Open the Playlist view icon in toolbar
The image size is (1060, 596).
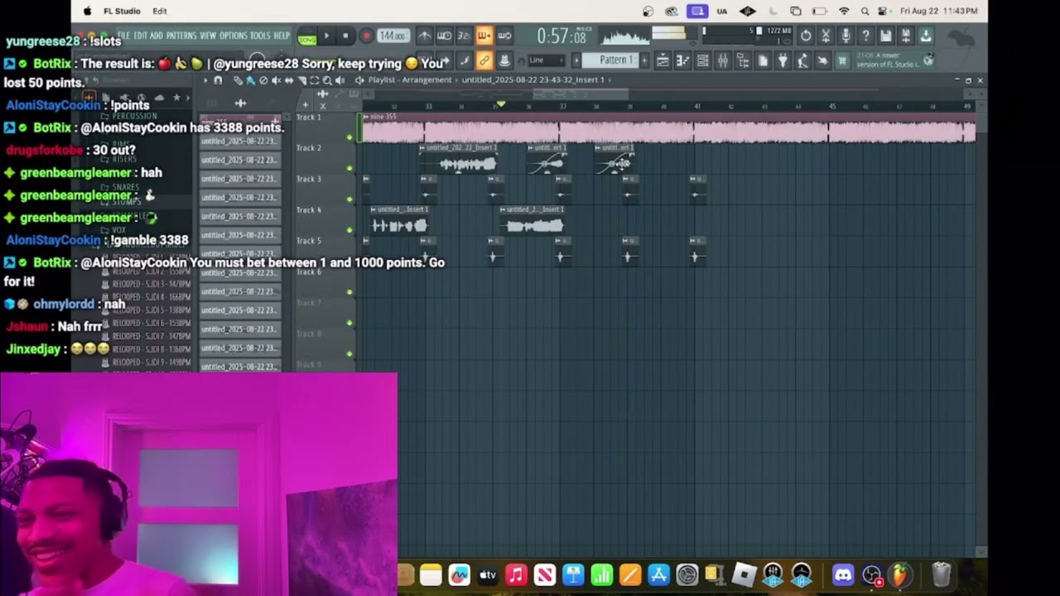pos(662,60)
